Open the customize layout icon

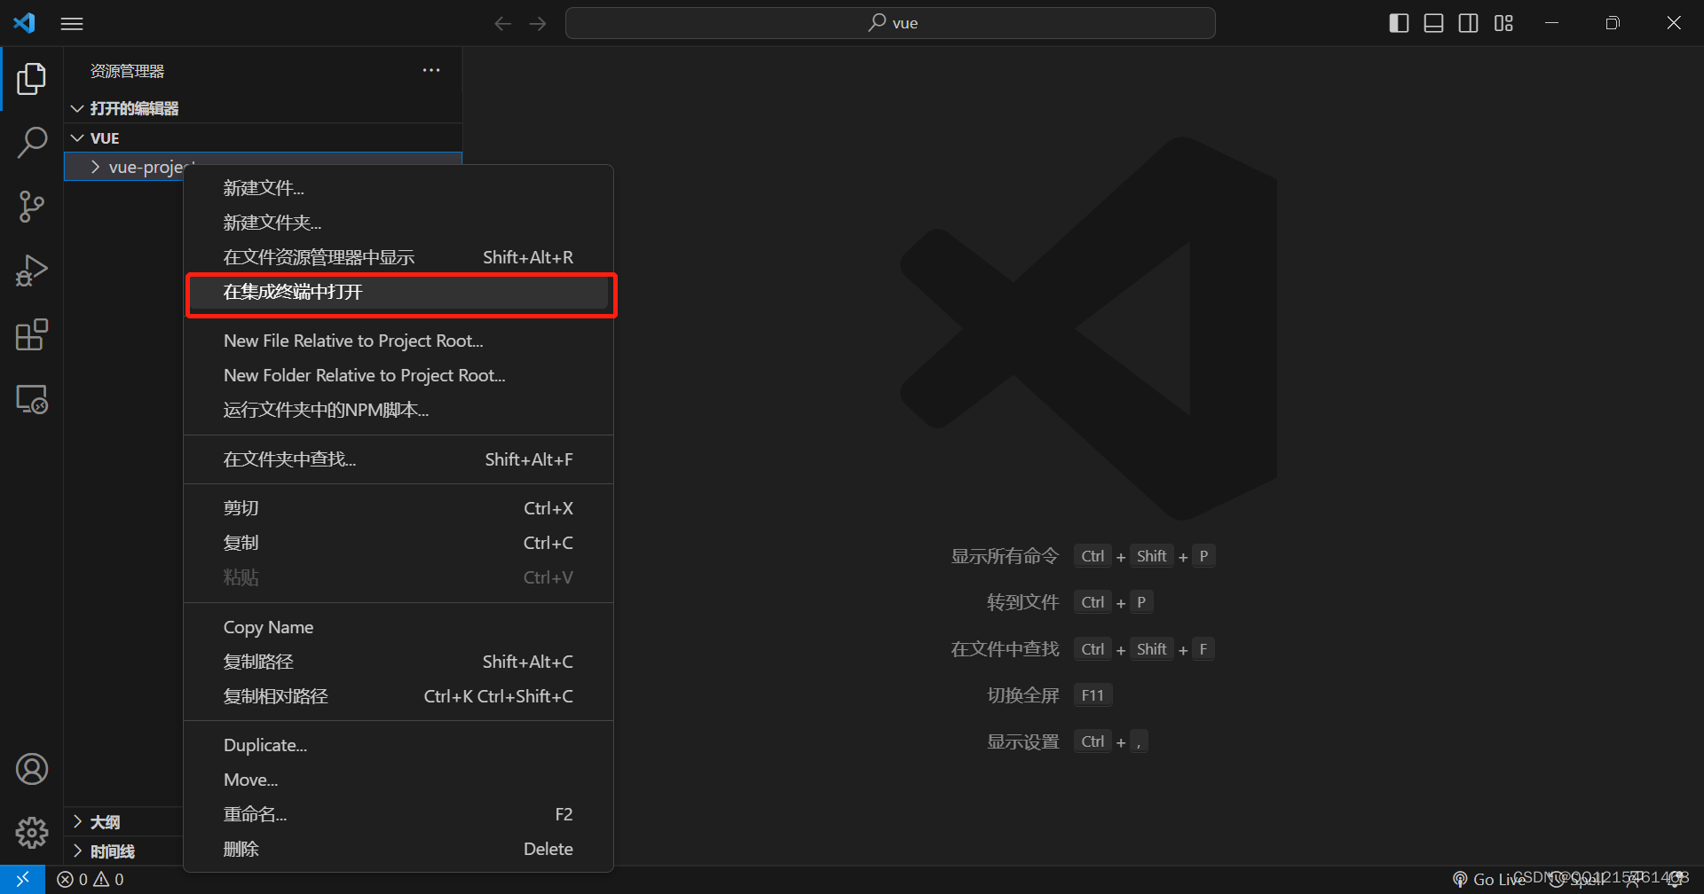(1503, 23)
